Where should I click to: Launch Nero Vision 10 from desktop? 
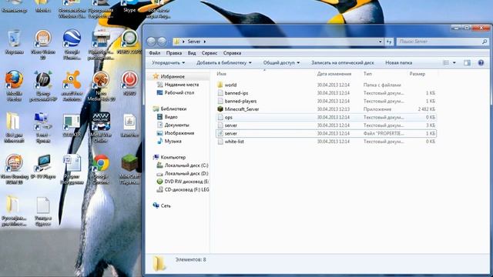[43, 45]
